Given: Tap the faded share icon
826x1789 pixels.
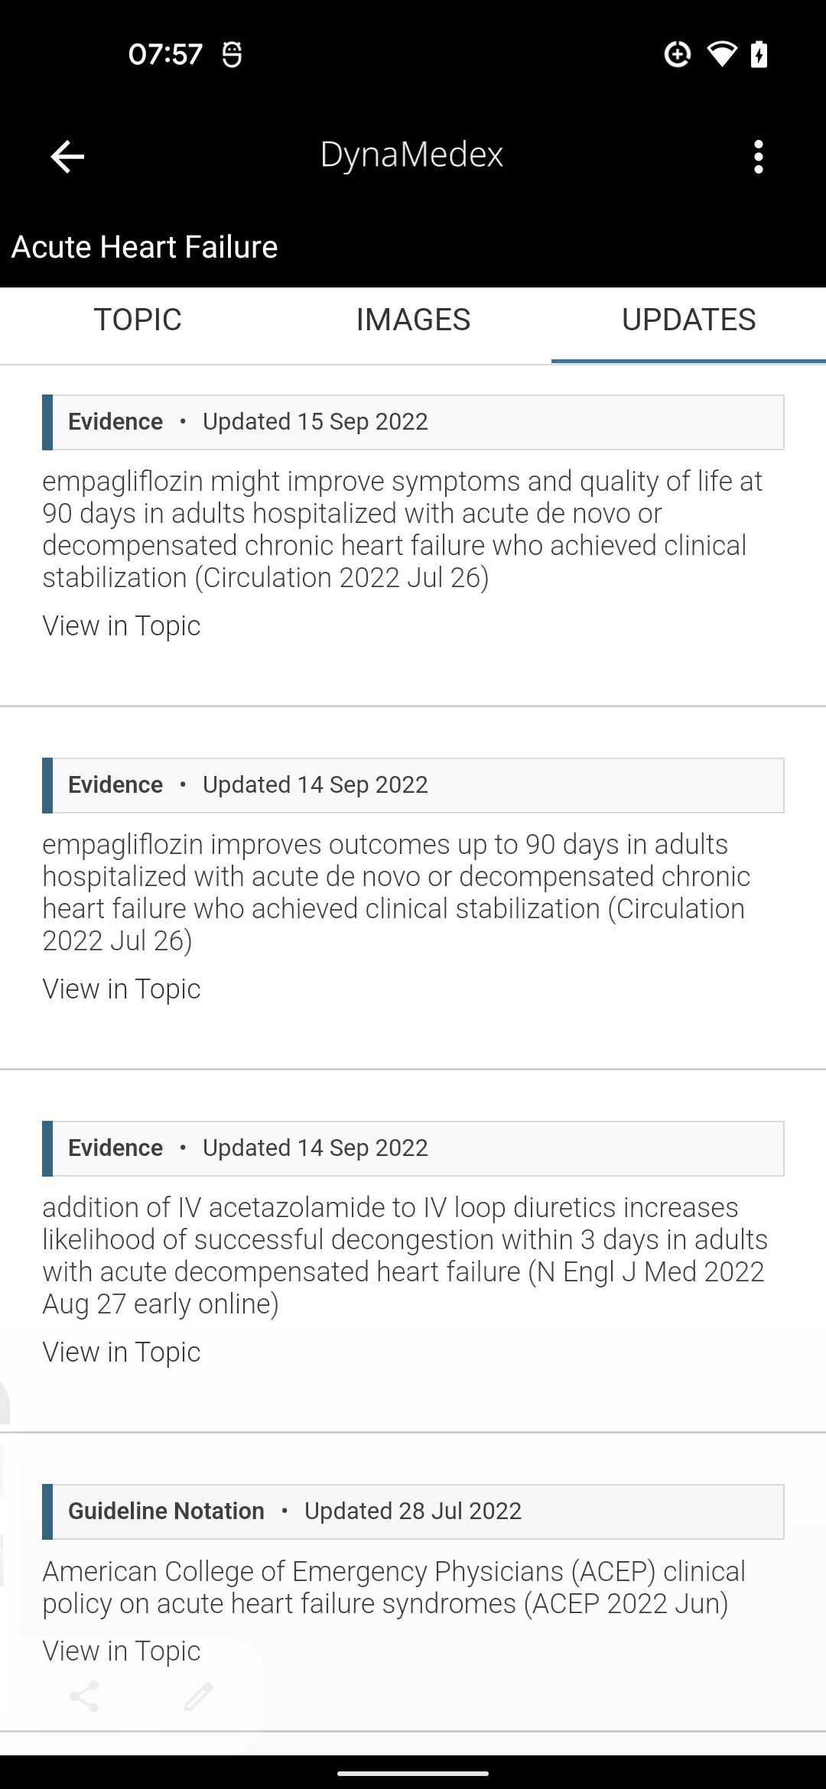Looking at the screenshot, I should coord(84,1696).
